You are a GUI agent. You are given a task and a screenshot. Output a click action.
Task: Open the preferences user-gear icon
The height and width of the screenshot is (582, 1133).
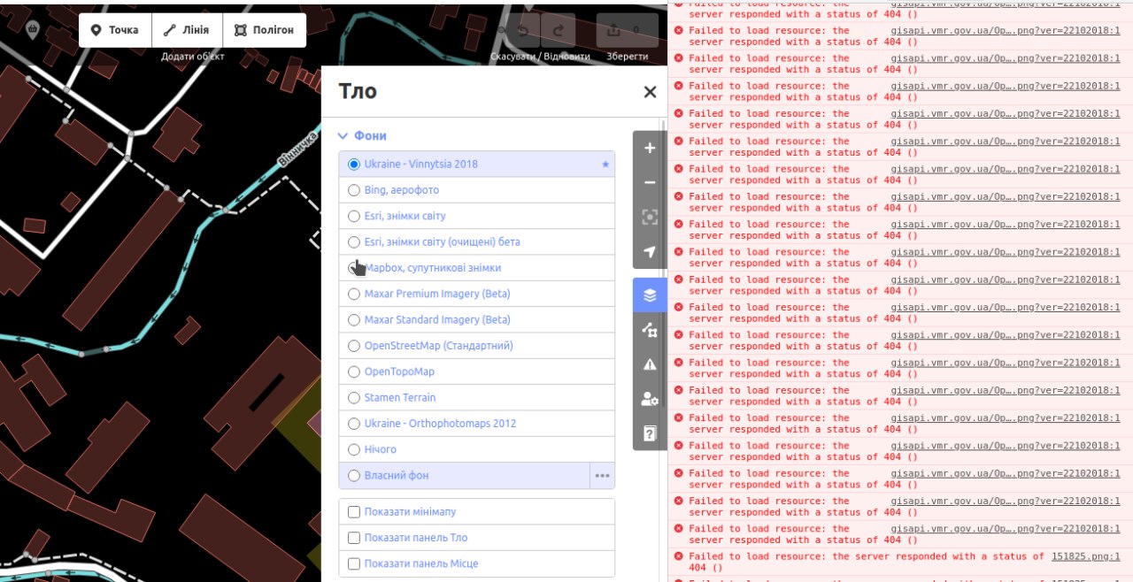click(650, 399)
